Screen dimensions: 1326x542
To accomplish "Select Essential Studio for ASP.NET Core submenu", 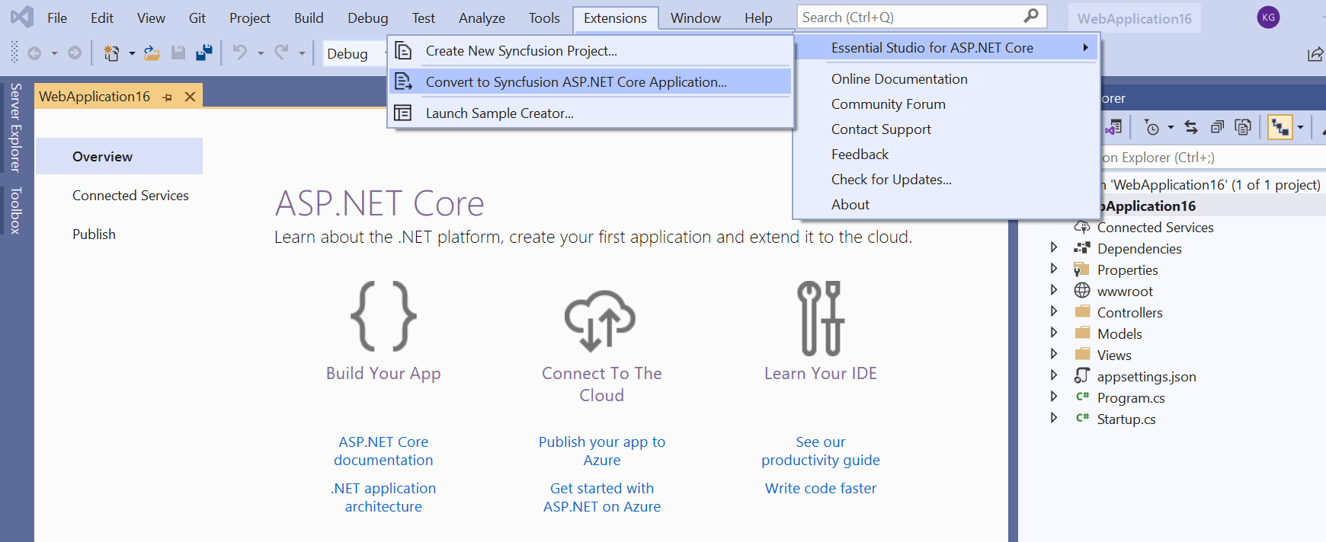I will click(946, 48).
